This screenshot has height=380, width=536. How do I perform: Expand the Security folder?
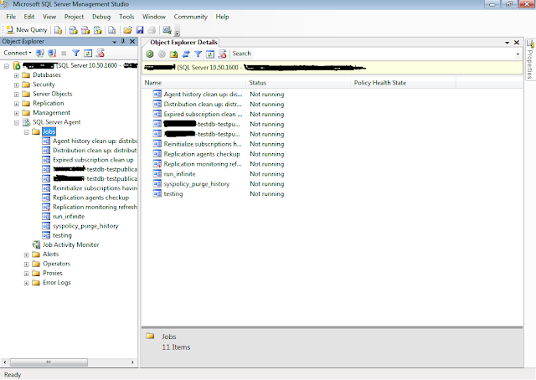[17, 85]
